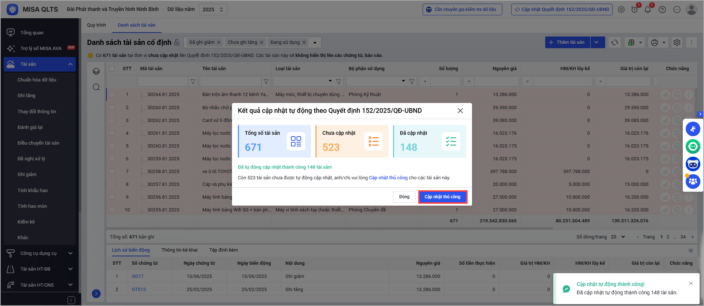Click the refresh data icon in the toolbar
Viewport: 704px width, 306px height.
click(615, 42)
